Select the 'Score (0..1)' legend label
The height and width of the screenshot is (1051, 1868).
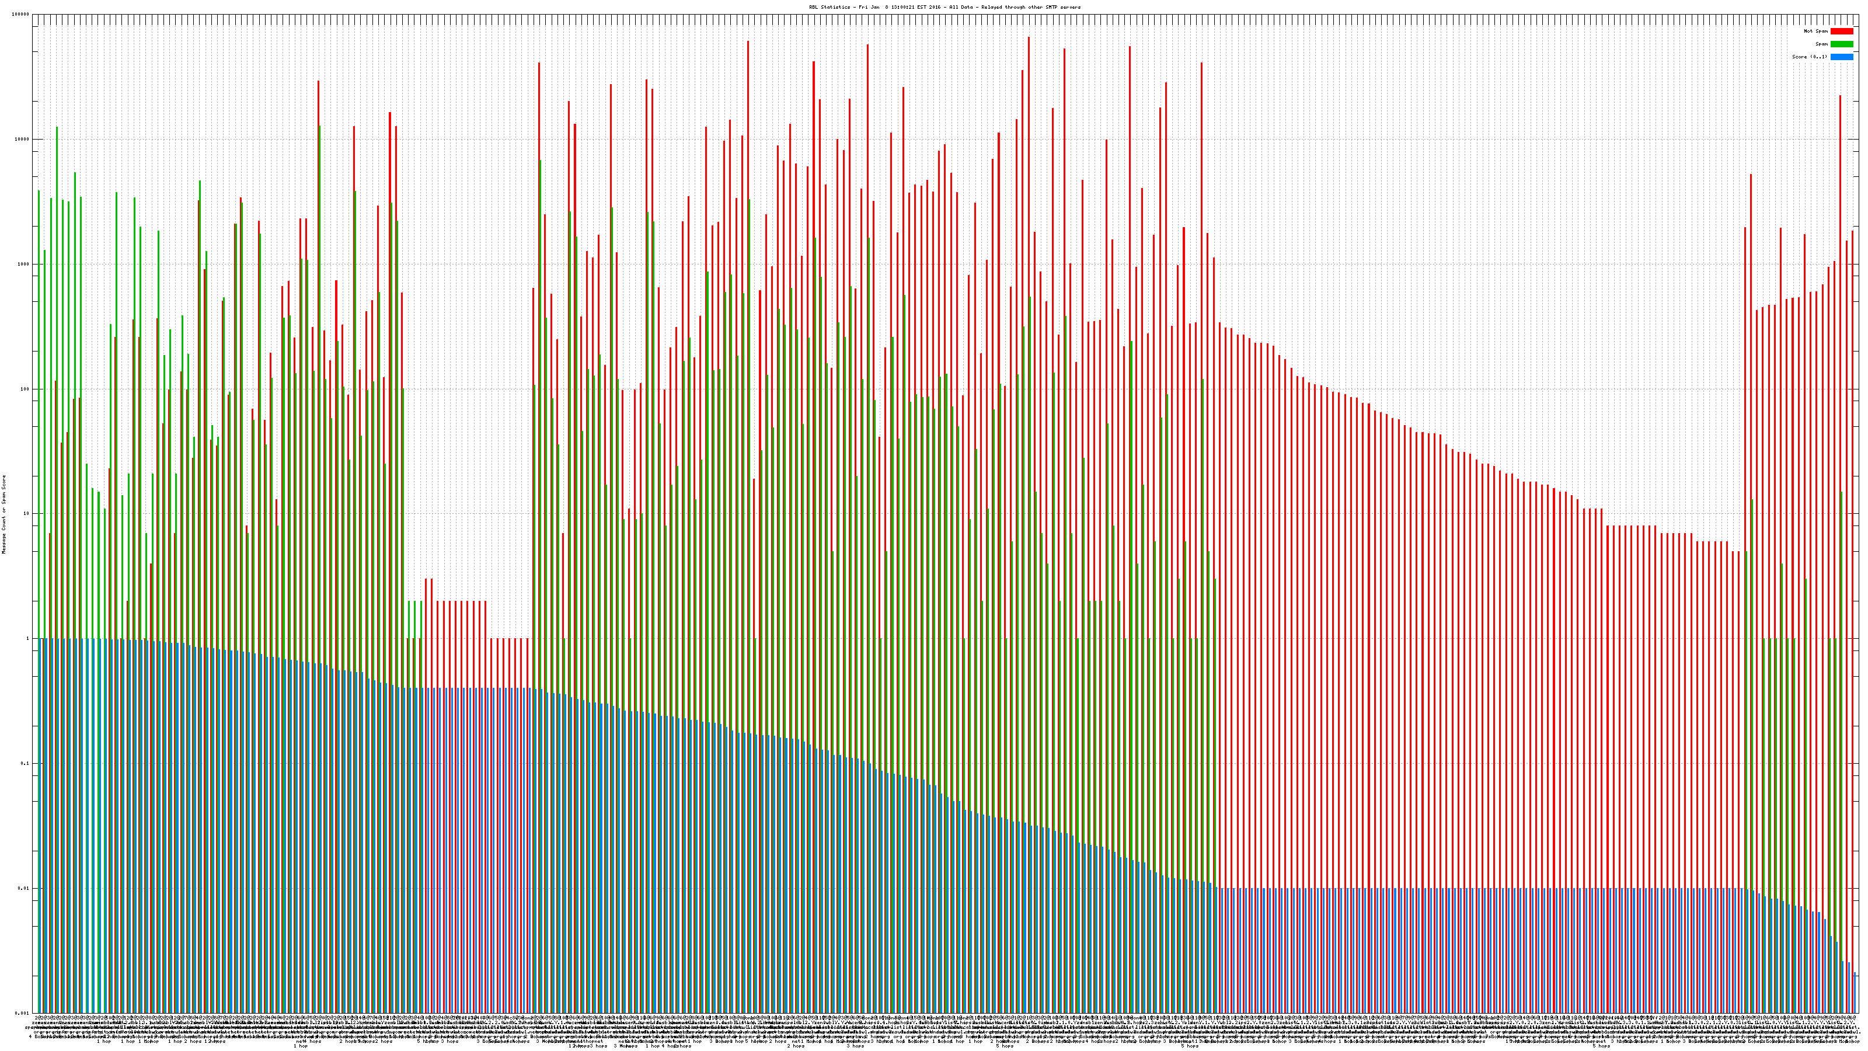(1809, 57)
